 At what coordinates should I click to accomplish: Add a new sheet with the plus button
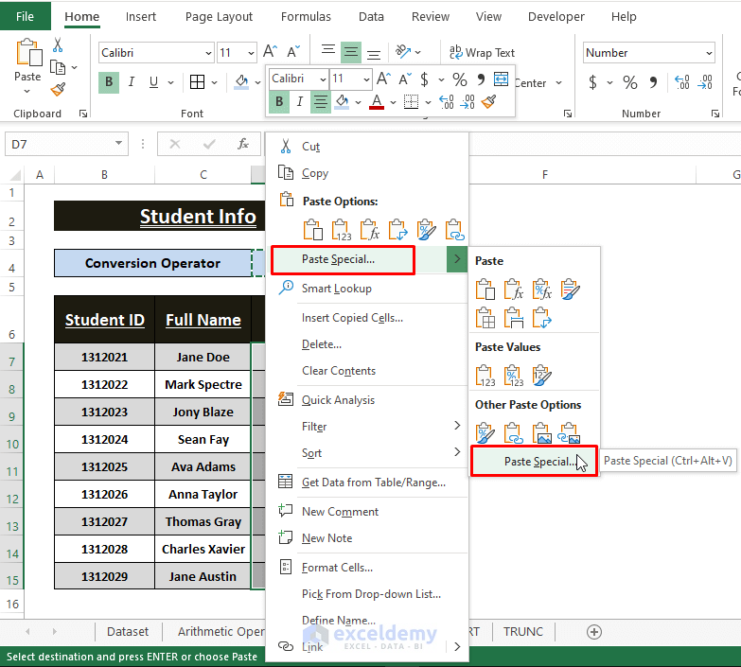(594, 631)
